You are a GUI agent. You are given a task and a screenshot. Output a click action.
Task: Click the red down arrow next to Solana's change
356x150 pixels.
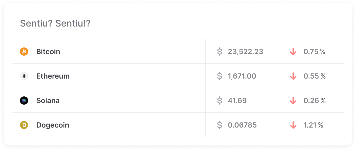point(293,101)
